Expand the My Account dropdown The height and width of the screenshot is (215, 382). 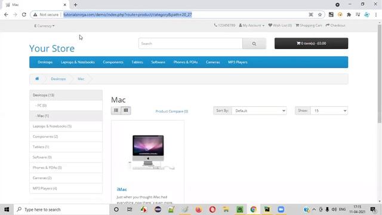(252, 25)
